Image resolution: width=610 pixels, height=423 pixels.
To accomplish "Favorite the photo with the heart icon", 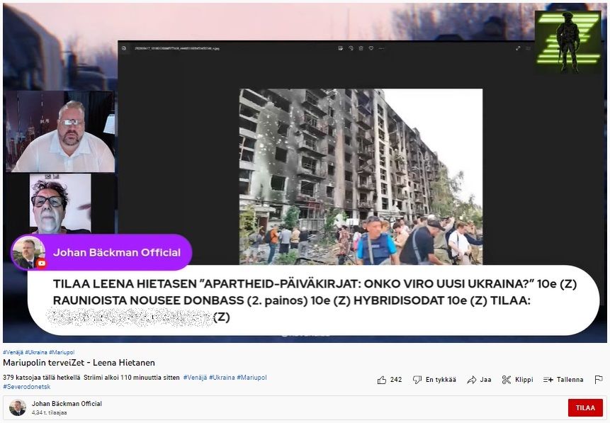I will [371, 47].
